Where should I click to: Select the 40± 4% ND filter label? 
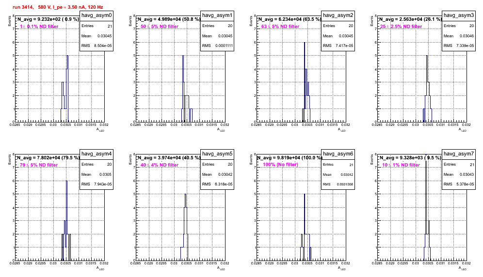tap(160, 165)
